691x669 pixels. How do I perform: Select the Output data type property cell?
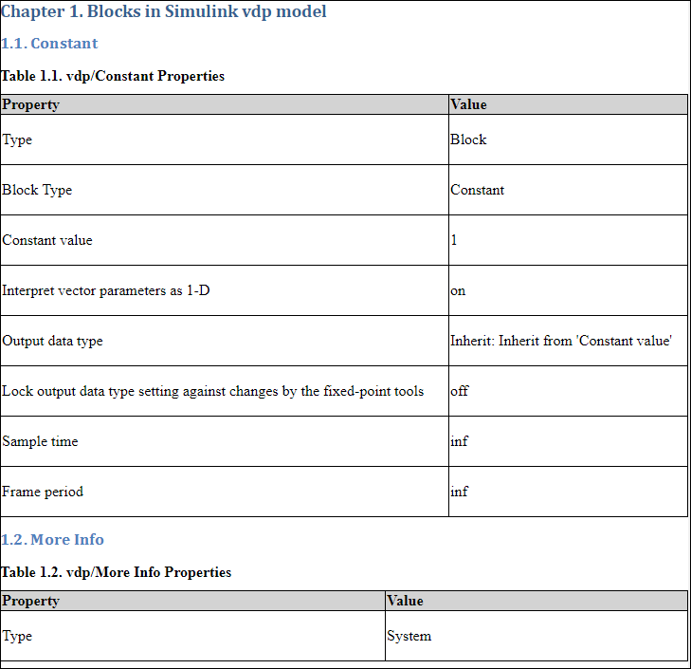click(52, 341)
